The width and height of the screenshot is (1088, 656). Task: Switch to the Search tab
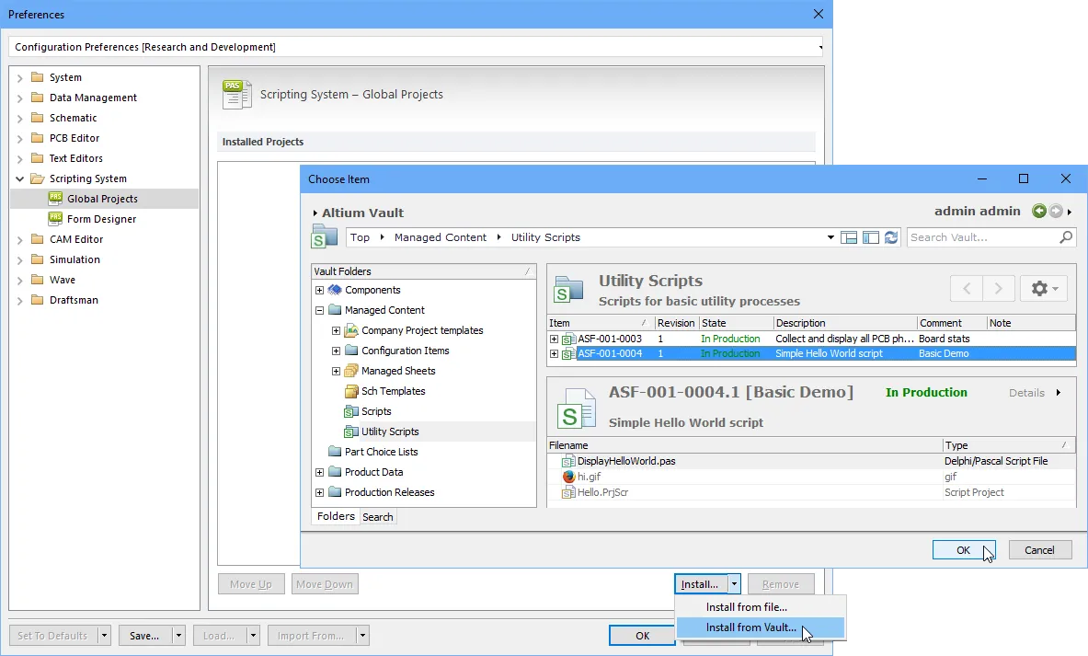click(377, 516)
